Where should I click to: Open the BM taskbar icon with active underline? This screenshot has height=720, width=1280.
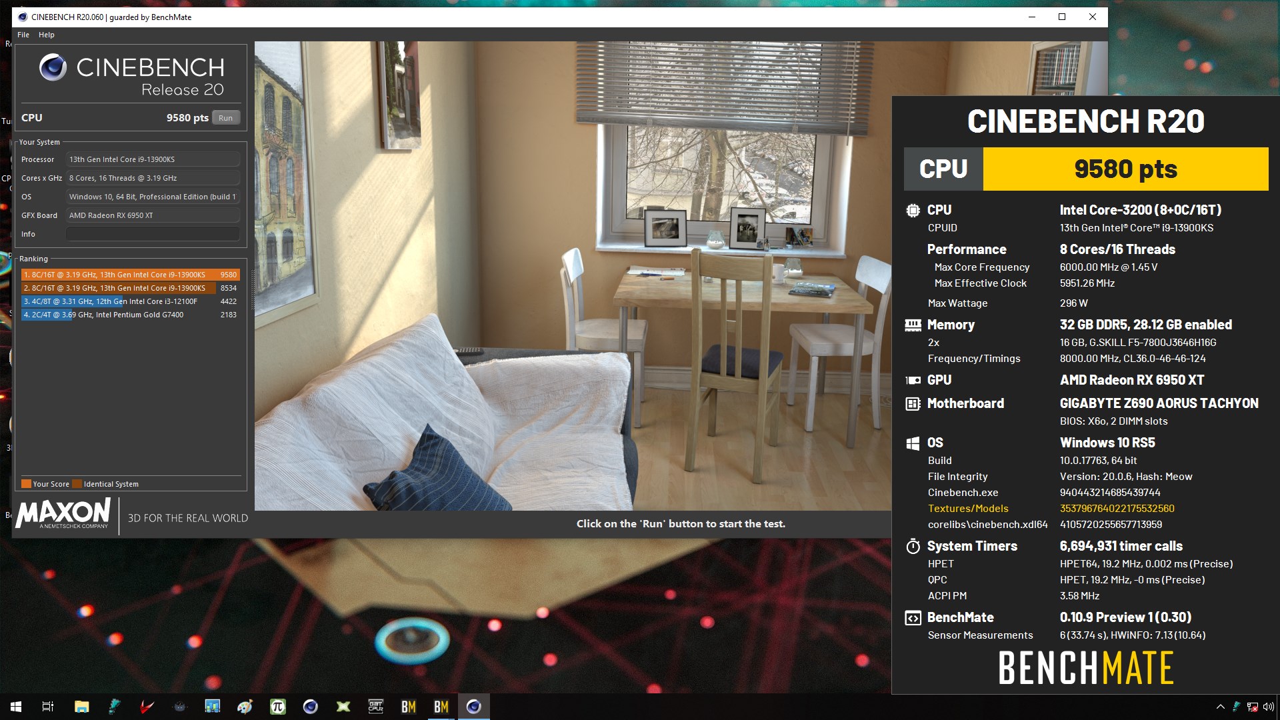pyautogui.click(x=441, y=707)
